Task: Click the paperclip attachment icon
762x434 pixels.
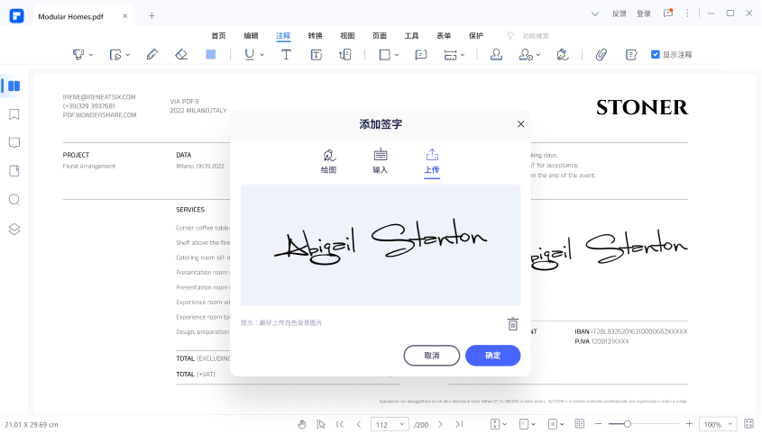Action: pos(601,54)
